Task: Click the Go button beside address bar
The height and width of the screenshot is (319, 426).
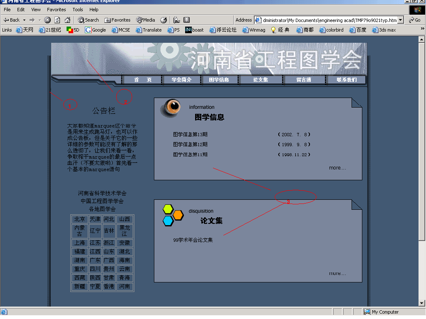Action: (414, 20)
